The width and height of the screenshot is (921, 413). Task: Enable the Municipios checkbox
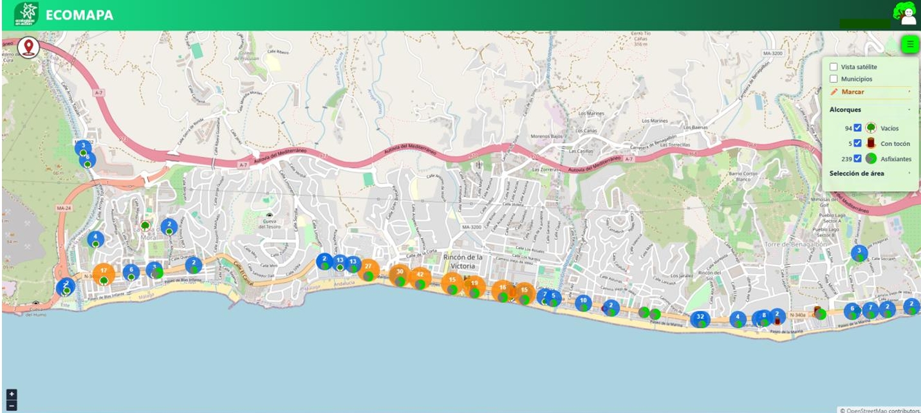(833, 79)
